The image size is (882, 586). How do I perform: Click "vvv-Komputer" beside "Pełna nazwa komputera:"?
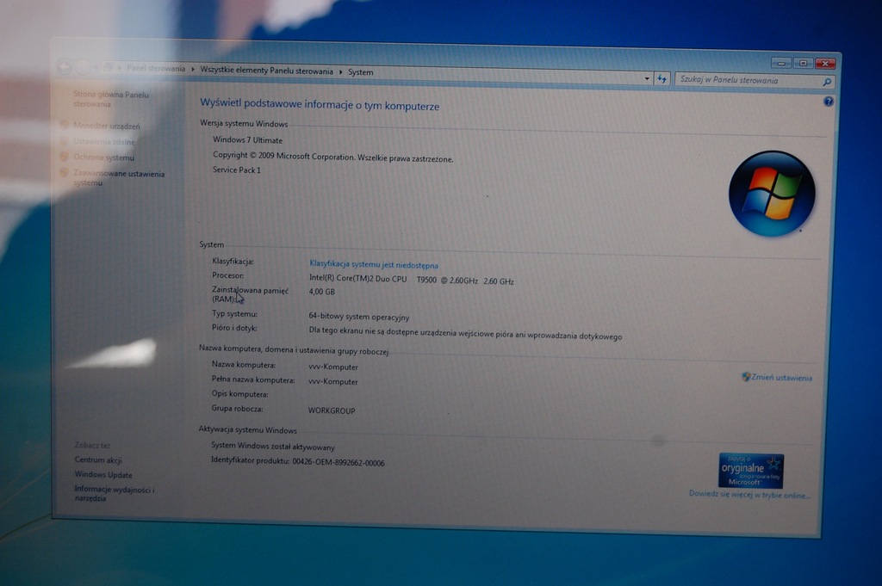[333, 381]
